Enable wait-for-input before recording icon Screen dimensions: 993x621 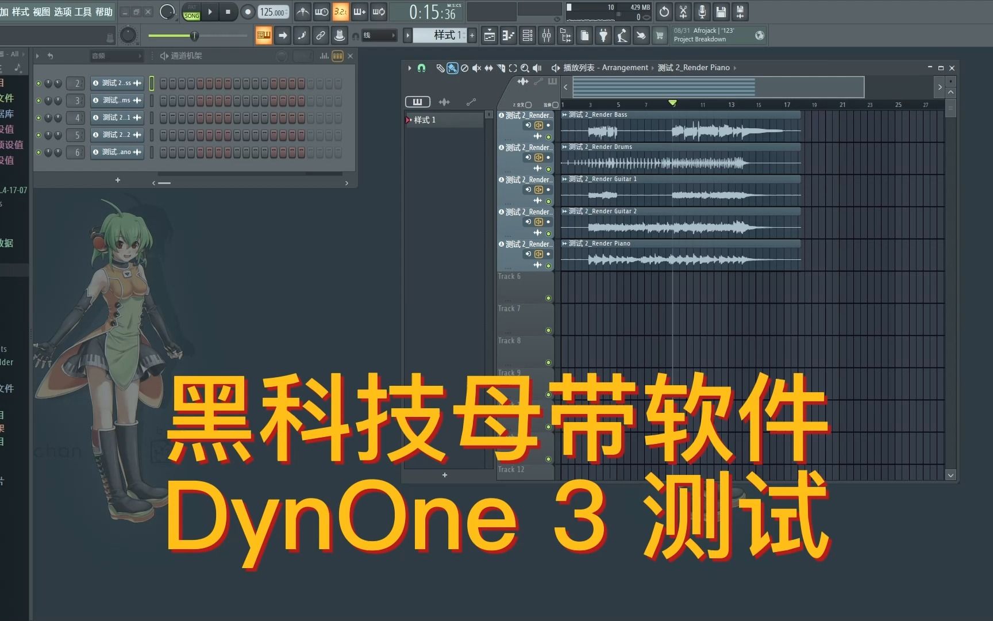tap(321, 11)
